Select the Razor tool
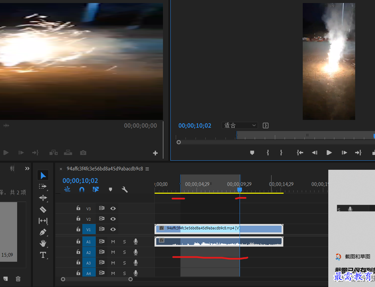375x287 pixels. (x=43, y=209)
